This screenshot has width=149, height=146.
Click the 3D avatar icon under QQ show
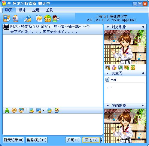pyautogui.click(x=127, y=68)
